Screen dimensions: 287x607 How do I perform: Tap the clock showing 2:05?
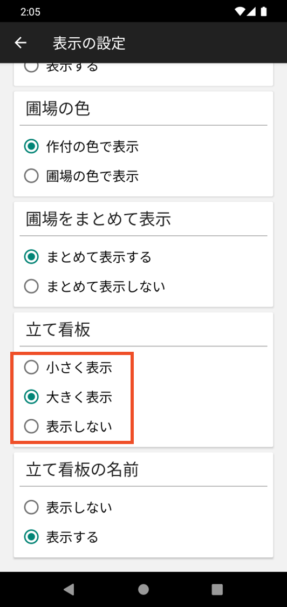[x=31, y=12]
